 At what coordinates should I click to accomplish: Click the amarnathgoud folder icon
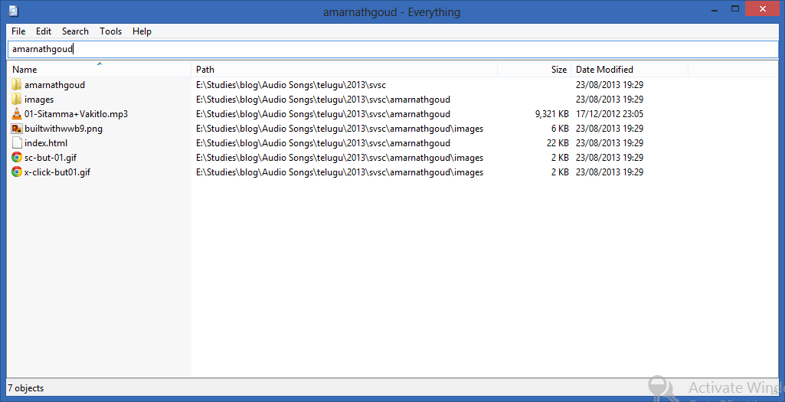click(17, 84)
